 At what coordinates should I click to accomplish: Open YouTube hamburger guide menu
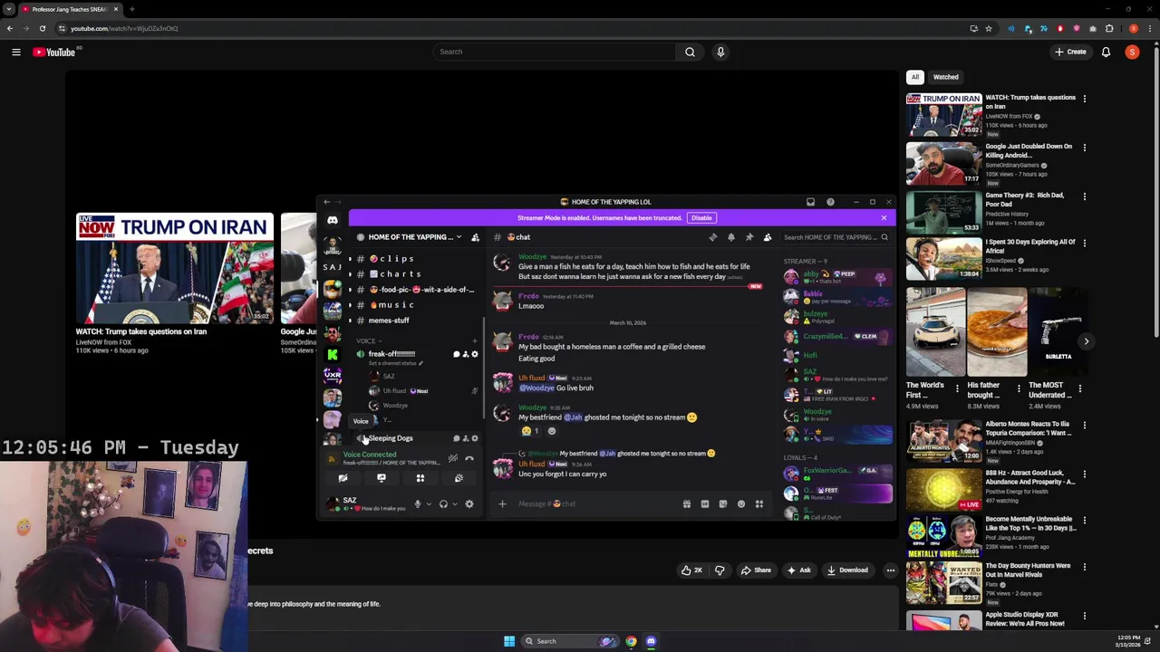[x=16, y=52]
